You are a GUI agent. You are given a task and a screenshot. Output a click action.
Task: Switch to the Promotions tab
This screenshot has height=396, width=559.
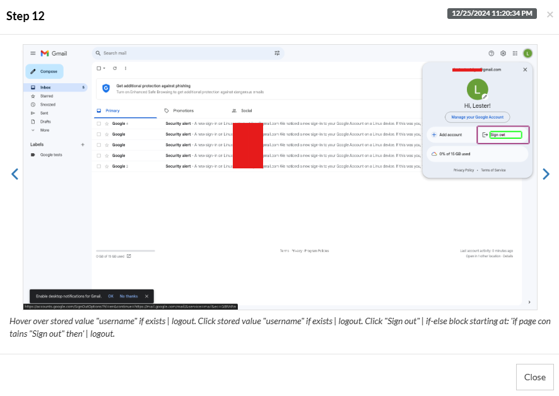183,110
